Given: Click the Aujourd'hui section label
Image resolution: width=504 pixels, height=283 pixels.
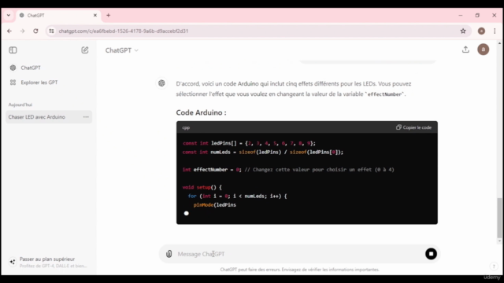Looking at the screenshot, I should pyautogui.click(x=20, y=105).
